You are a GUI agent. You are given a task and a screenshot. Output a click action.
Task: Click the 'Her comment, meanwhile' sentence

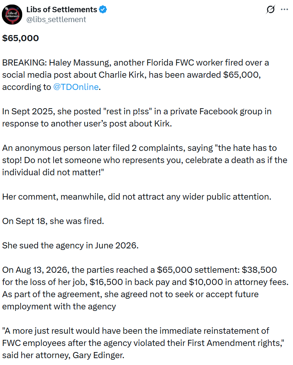(136, 197)
